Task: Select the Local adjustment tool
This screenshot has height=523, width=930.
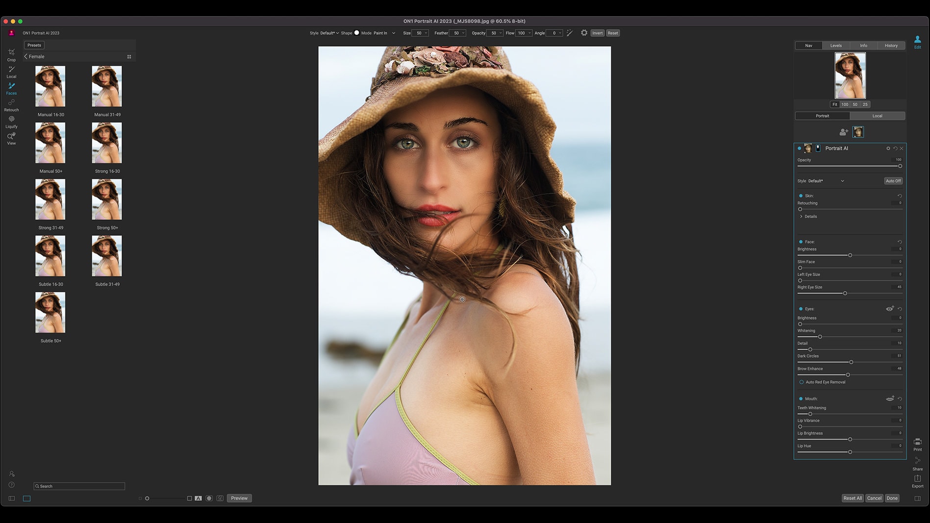Action: [x=11, y=72]
